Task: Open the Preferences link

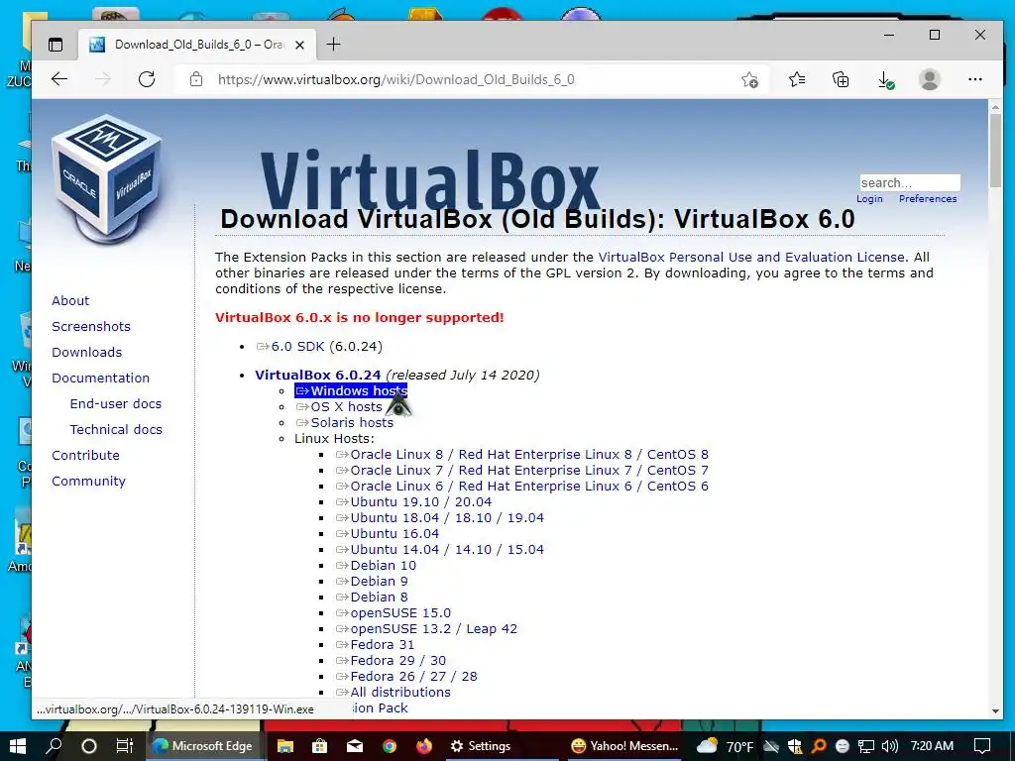Action: 928,198
